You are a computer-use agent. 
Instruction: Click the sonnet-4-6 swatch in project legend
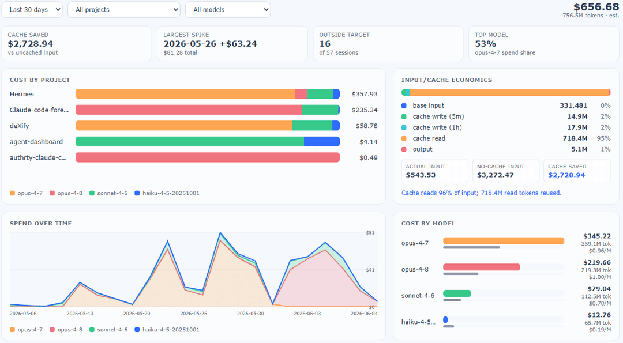tap(92, 193)
